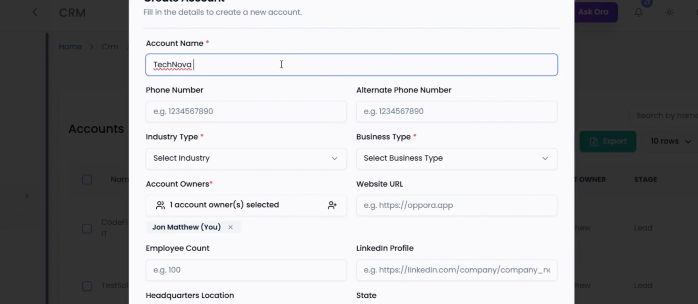Screen dimensions: 698x304
Task: Click into the Employee Count field
Action: coord(246,270)
